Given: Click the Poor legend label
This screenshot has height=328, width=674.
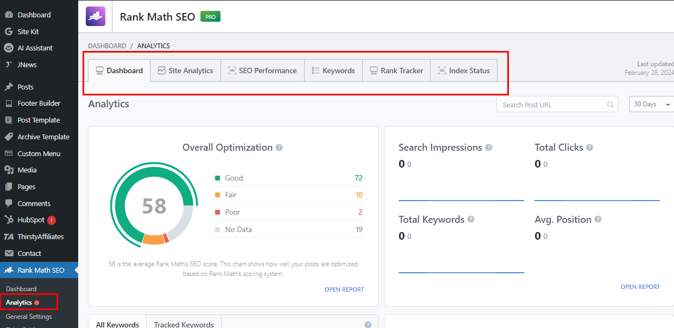Looking at the screenshot, I should point(232,212).
